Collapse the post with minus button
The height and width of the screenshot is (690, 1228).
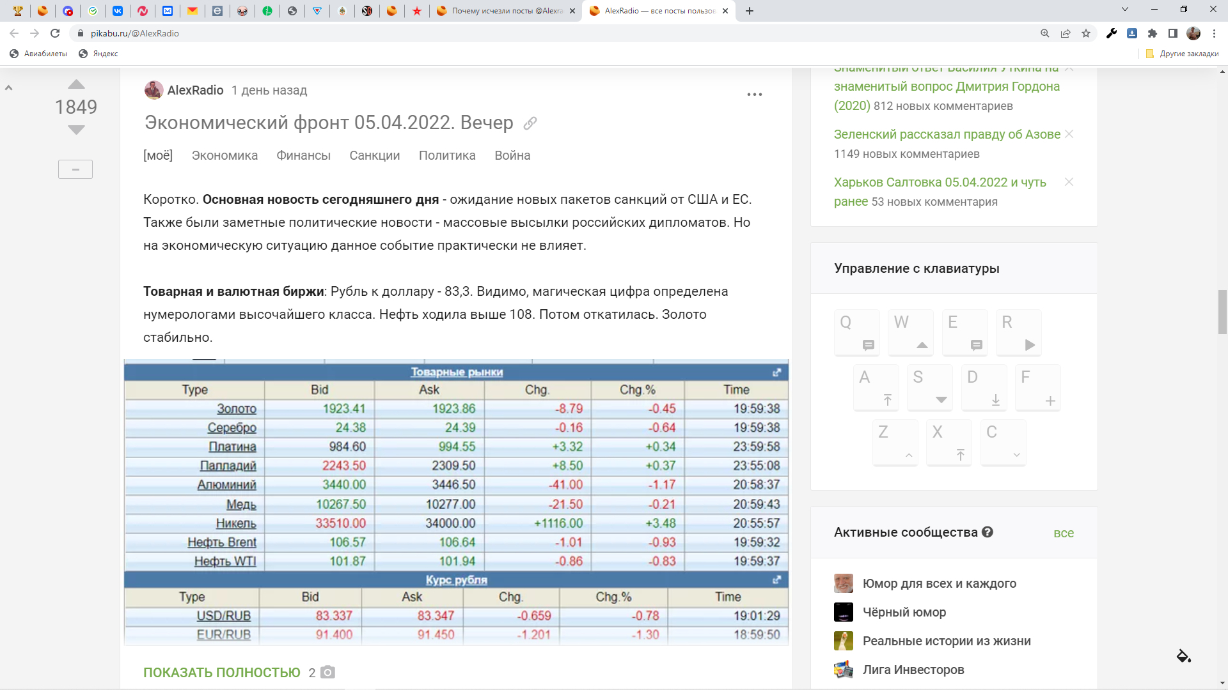click(x=75, y=169)
